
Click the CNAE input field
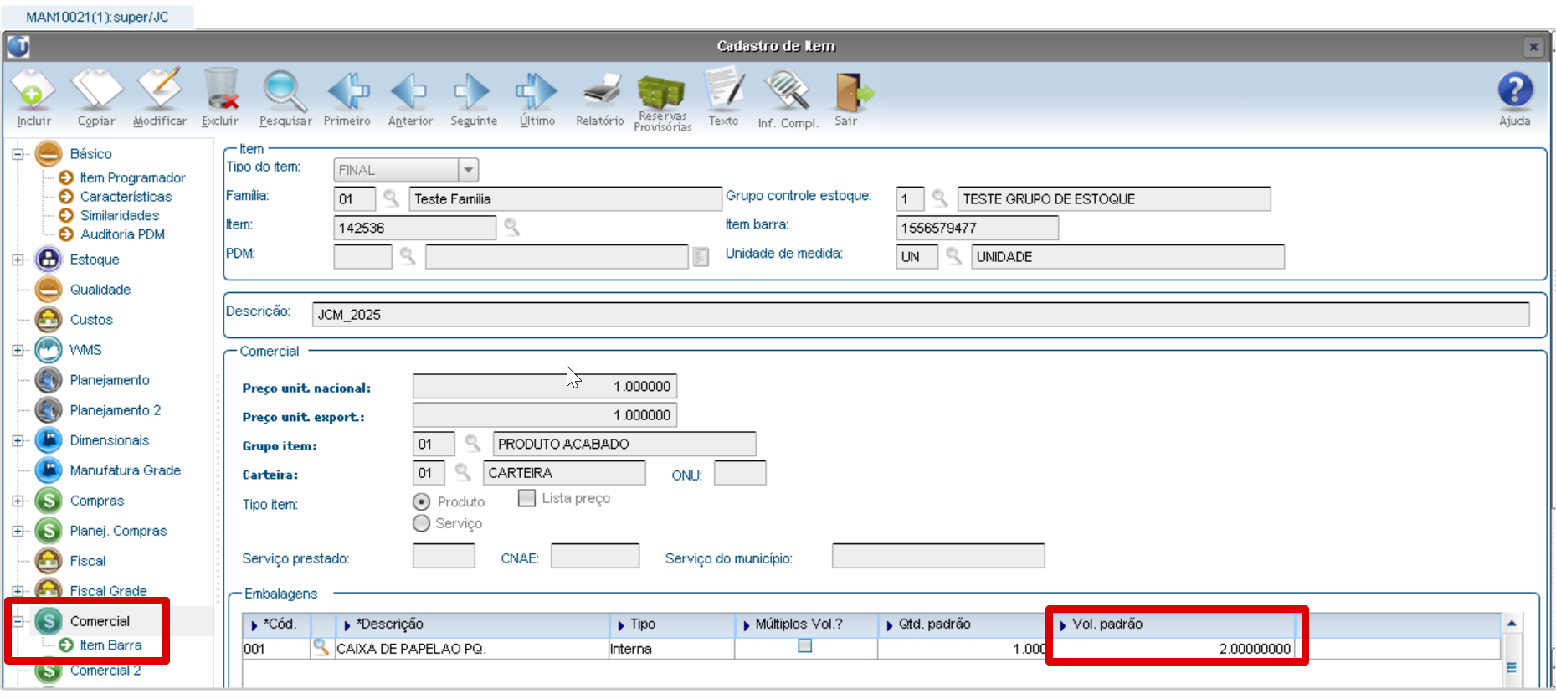pyautogui.click(x=595, y=556)
